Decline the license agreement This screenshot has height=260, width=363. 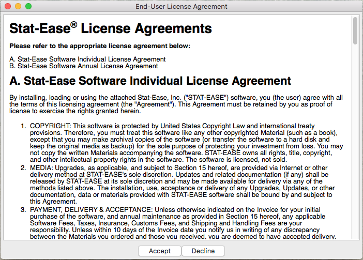203,251
